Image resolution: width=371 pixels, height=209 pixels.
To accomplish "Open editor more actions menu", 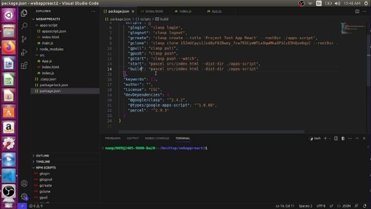I will [365, 11].
